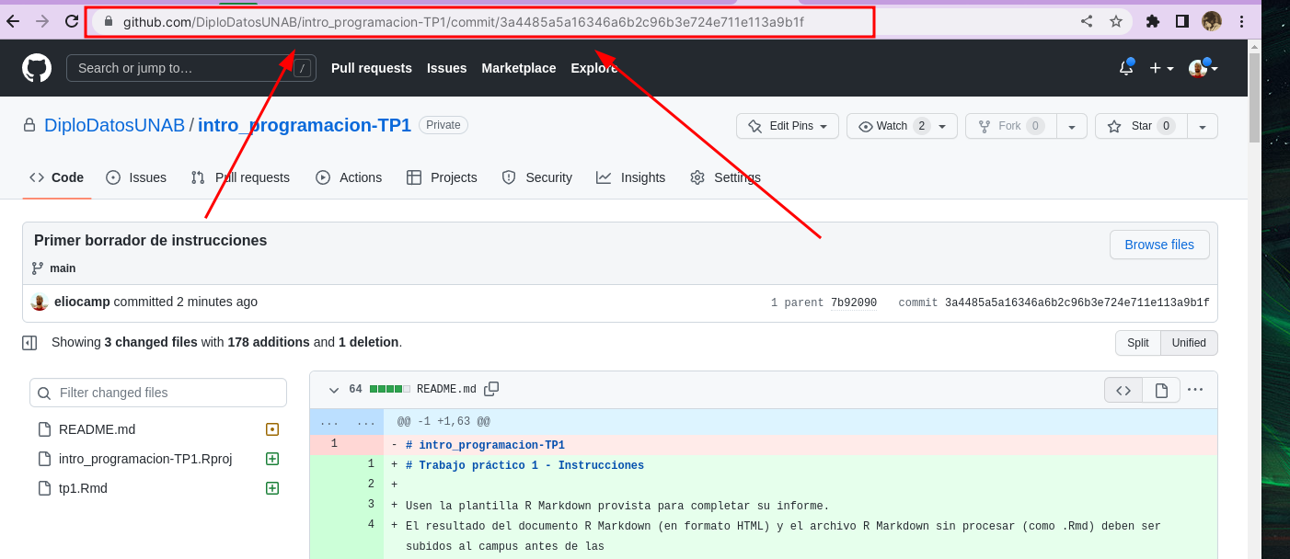This screenshot has height=559, width=1290.
Task: Open Pull requests in top navigation
Action: (372, 68)
